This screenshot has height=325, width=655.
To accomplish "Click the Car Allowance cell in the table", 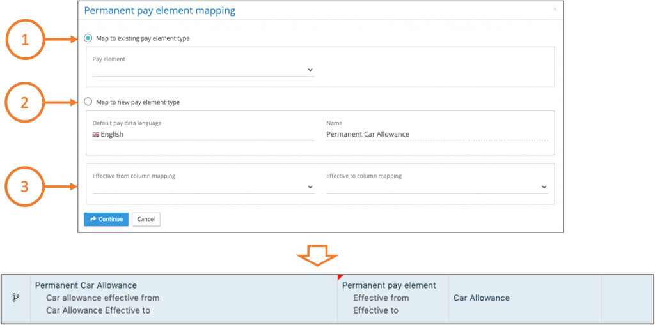I will [482, 298].
